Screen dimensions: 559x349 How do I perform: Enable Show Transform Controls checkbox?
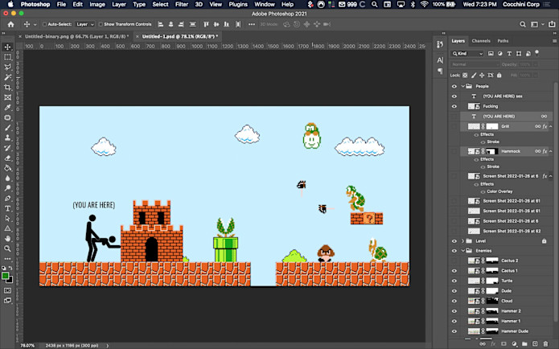click(101, 24)
